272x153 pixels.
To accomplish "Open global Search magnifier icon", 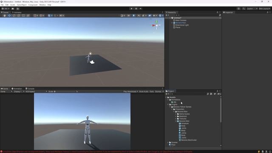I will pos(244,8).
